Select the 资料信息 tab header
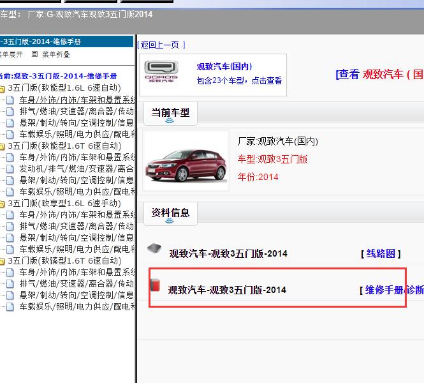 click(170, 213)
